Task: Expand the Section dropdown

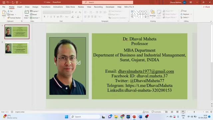Action: click(35, 18)
